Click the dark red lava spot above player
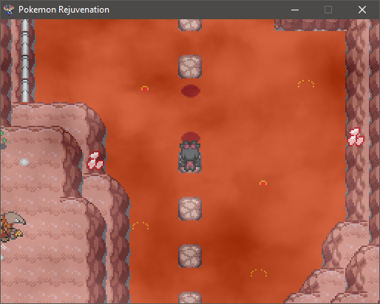This screenshot has width=380, height=304. click(191, 91)
